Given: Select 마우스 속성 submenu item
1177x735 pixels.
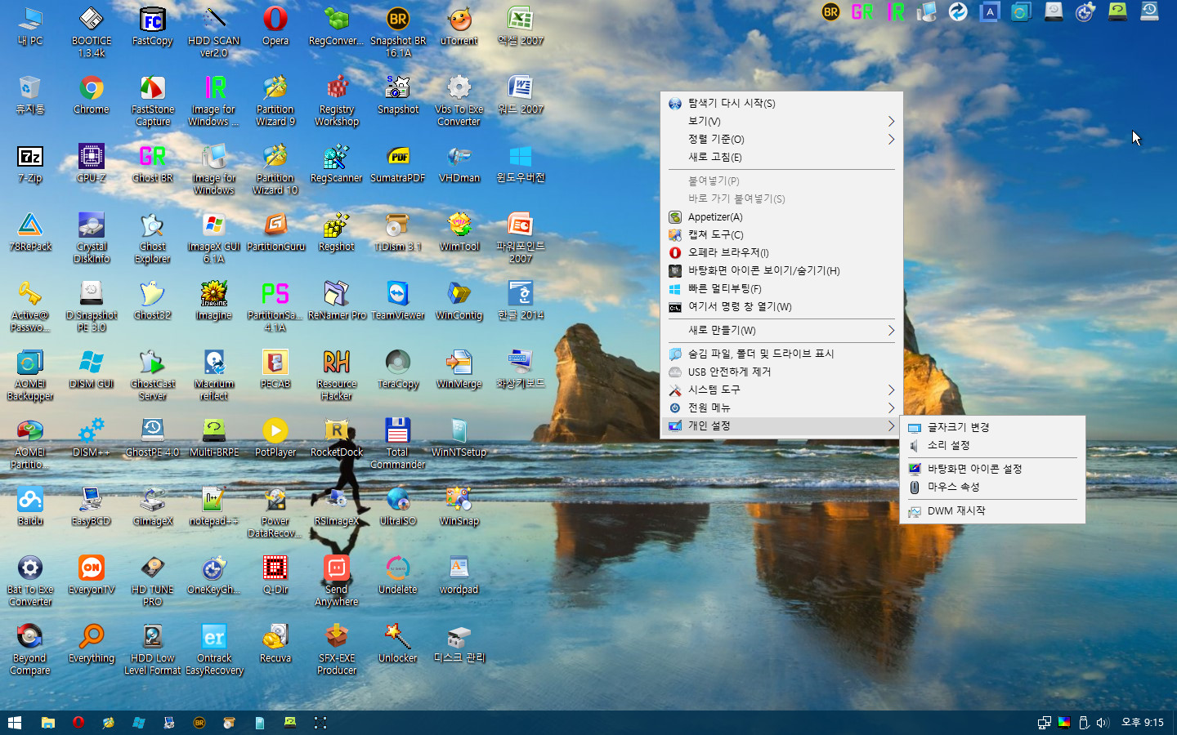Looking at the screenshot, I should (x=992, y=487).
